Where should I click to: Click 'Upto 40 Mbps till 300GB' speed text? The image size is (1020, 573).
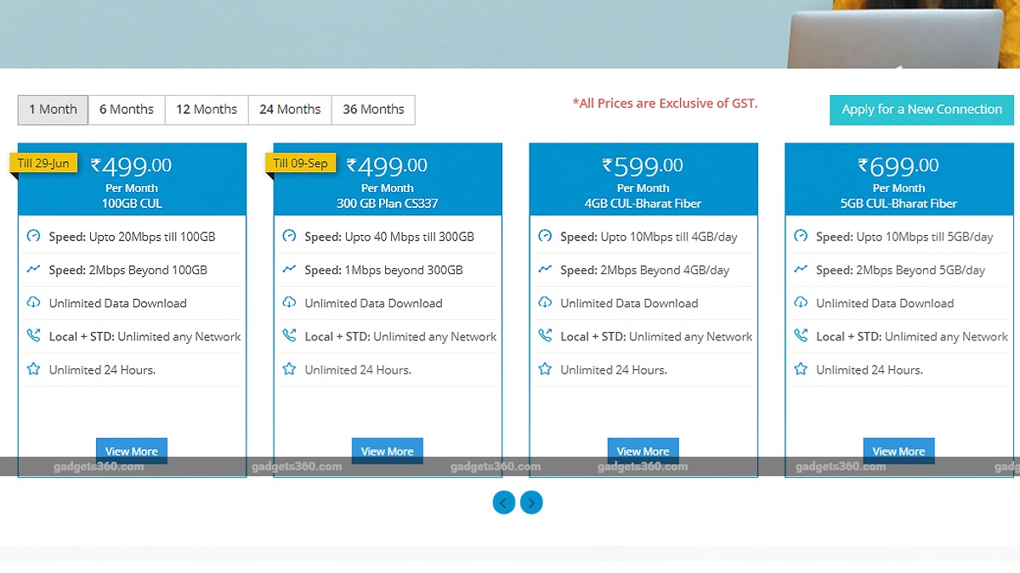click(x=410, y=237)
